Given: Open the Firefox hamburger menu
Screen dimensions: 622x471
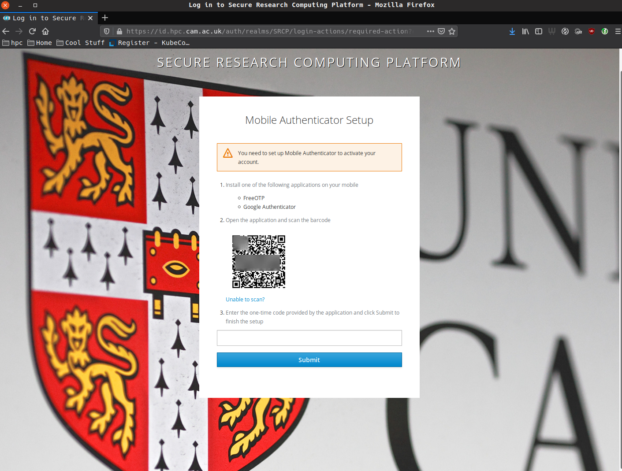Looking at the screenshot, I should [618, 31].
